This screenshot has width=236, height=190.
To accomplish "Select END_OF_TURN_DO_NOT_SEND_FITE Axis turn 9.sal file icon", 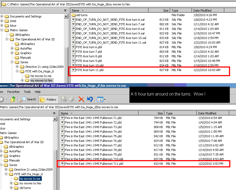I will pos(73,33).
